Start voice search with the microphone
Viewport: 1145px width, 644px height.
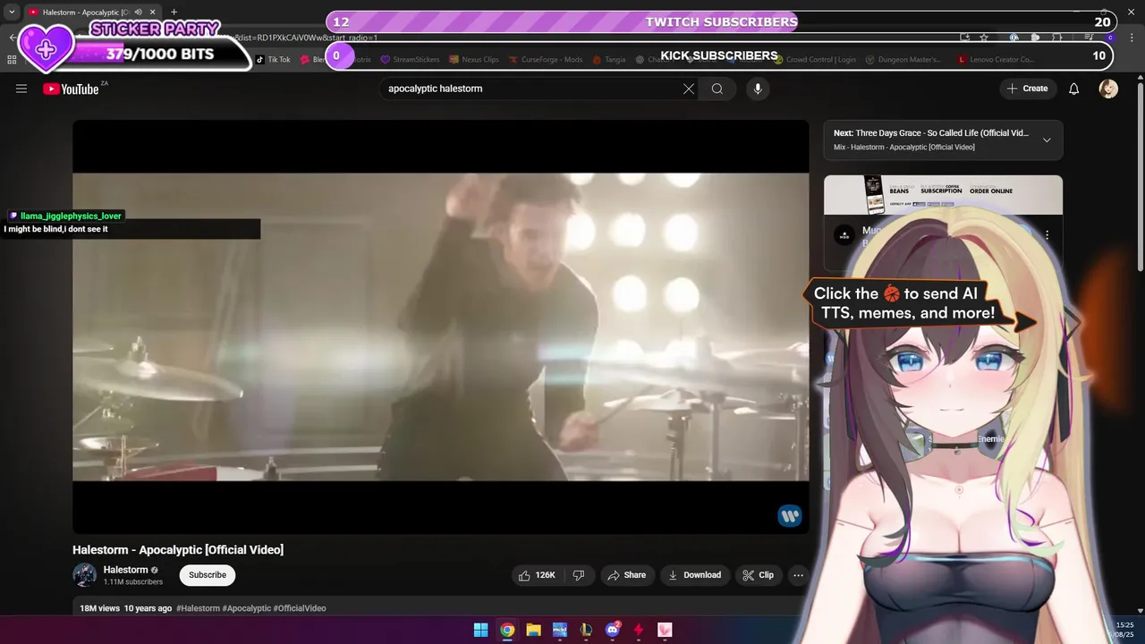(758, 89)
